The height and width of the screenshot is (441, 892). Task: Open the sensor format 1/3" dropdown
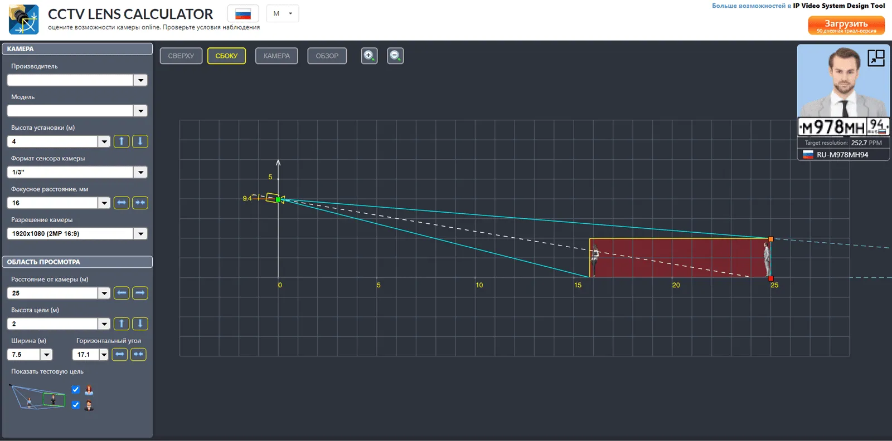(x=140, y=172)
